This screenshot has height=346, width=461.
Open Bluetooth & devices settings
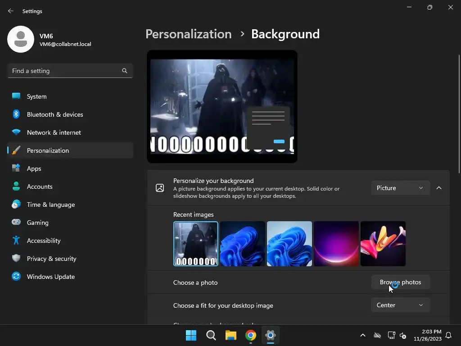[70, 114]
